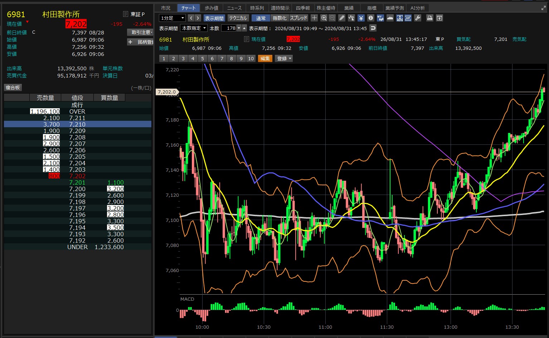549x338 pixels.
Task: Open the 指標 tab
Action: (371, 8)
